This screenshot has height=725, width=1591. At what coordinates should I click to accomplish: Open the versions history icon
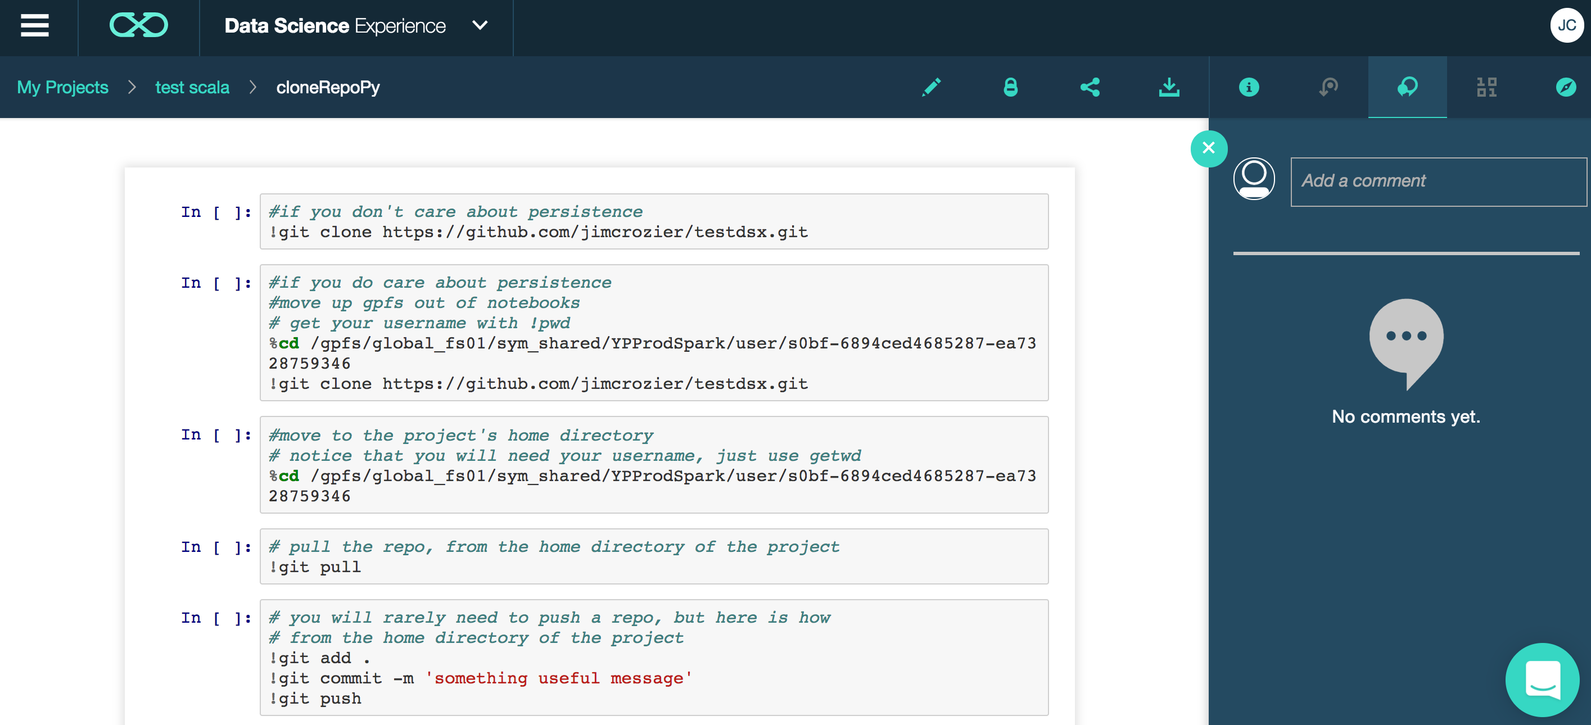coord(1328,87)
